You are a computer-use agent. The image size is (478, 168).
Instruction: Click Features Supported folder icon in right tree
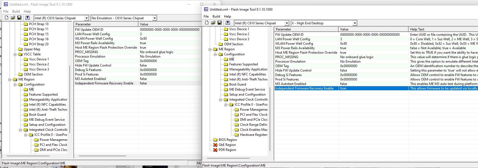coord(226,64)
